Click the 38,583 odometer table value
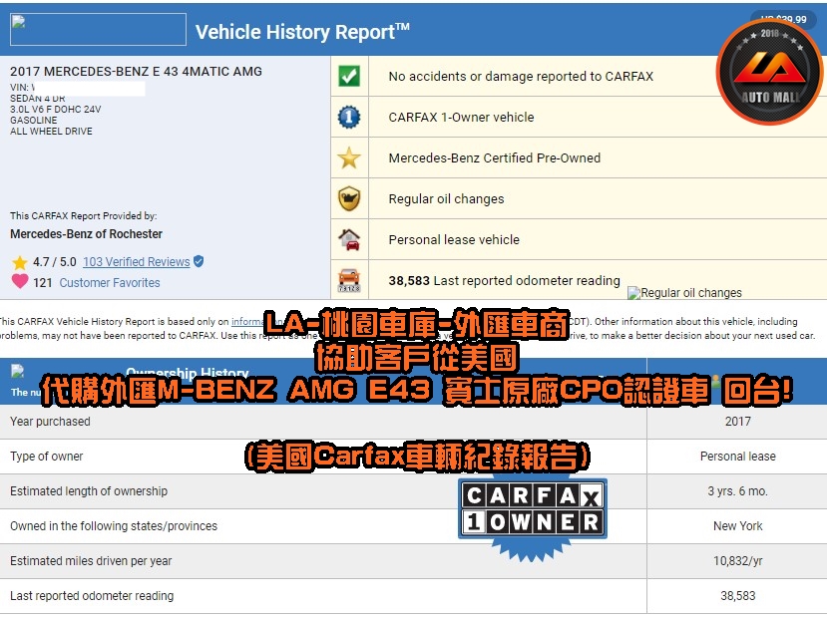 737,596
